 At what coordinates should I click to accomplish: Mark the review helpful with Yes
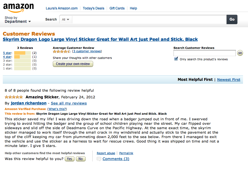pos(70,159)
